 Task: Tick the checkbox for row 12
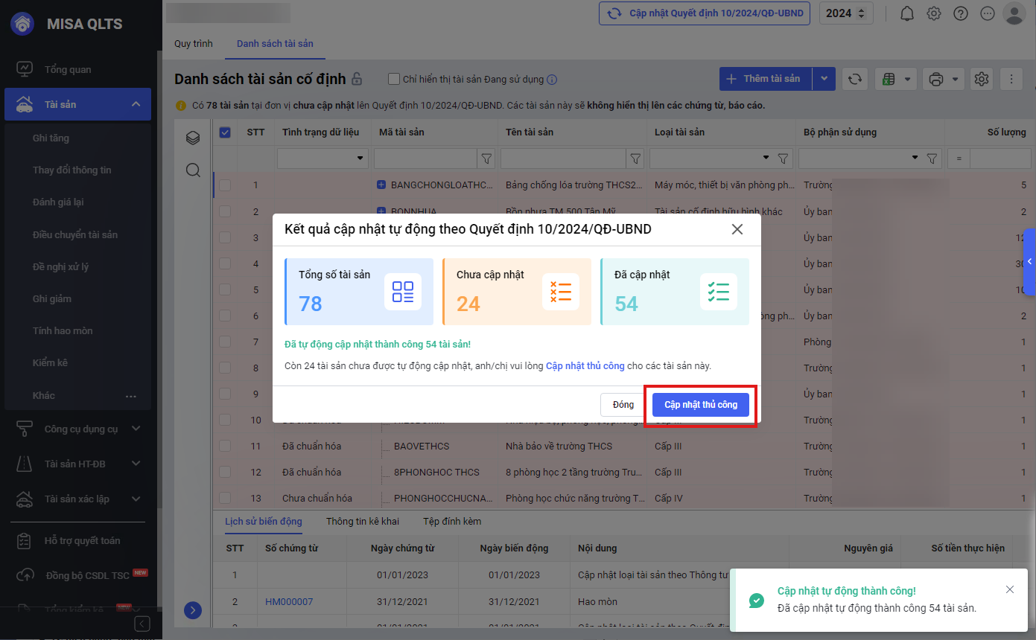(225, 472)
